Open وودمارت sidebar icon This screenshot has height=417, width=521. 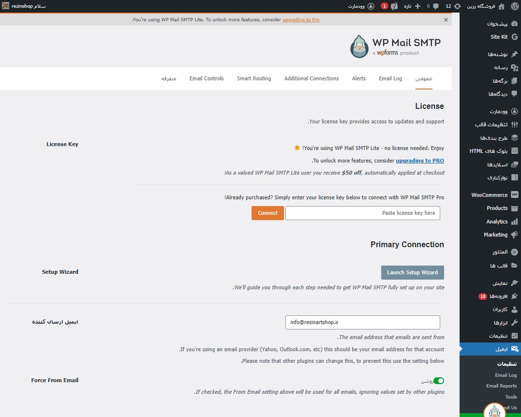[514, 111]
